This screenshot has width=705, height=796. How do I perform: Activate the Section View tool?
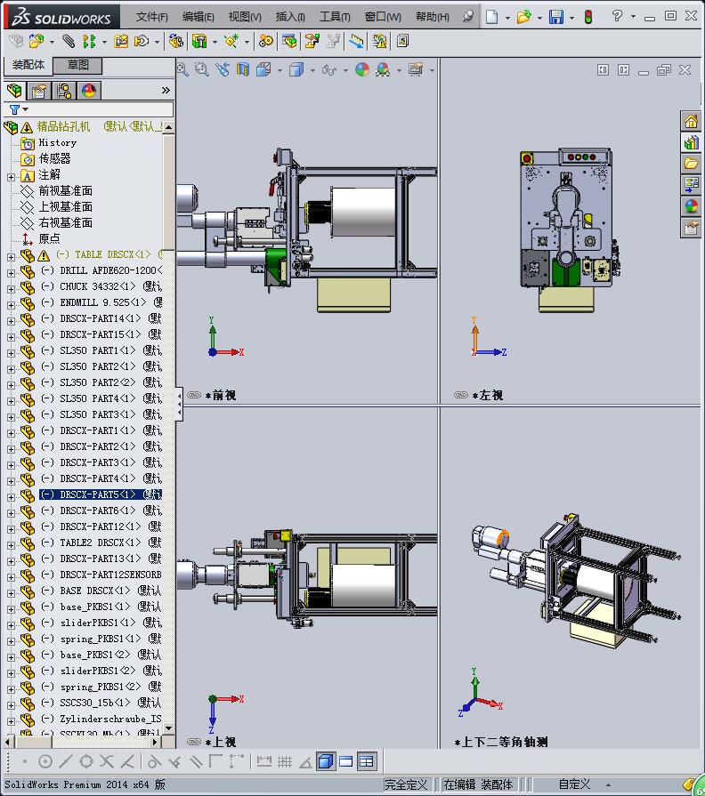(x=243, y=69)
